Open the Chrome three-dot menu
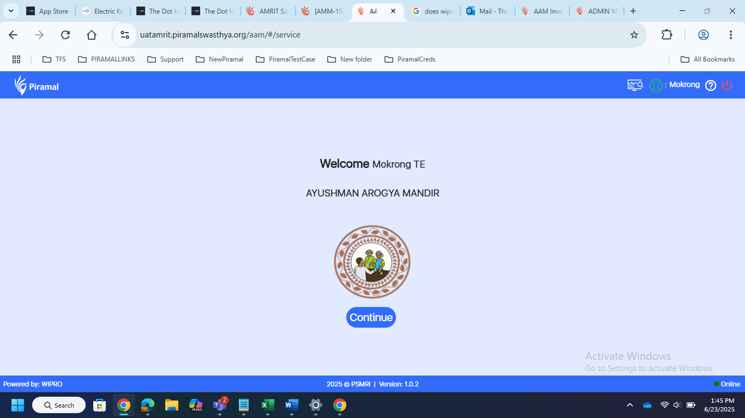The height and width of the screenshot is (418, 745). click(x=731, y=35)
